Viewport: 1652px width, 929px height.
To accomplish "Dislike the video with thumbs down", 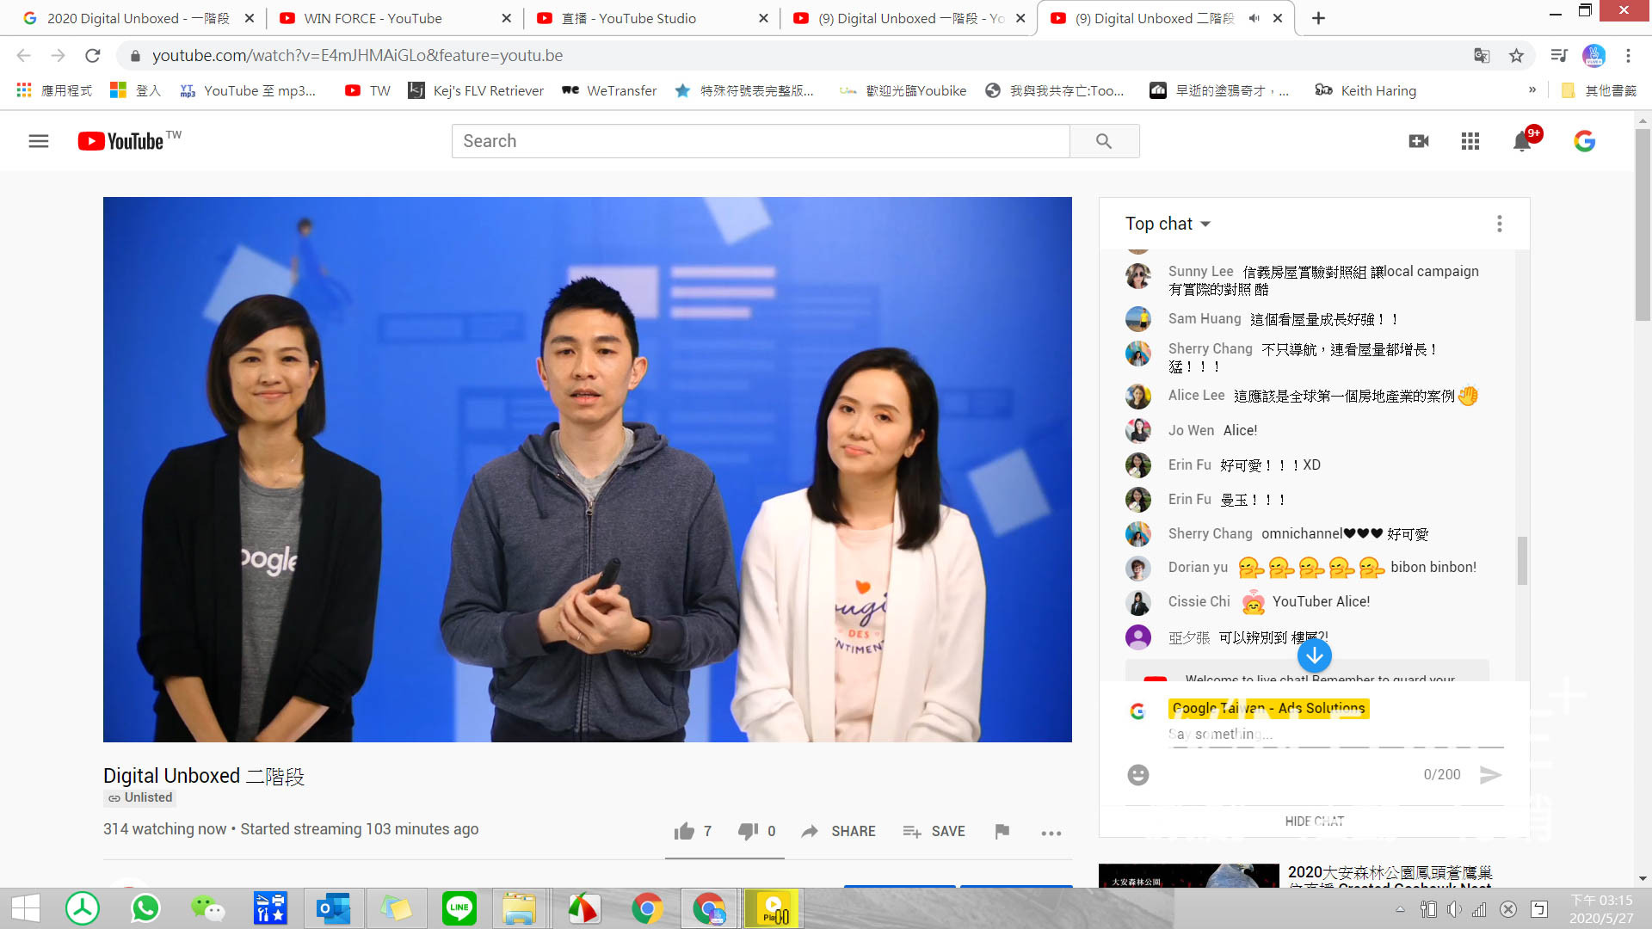I will tap(748, 831).
